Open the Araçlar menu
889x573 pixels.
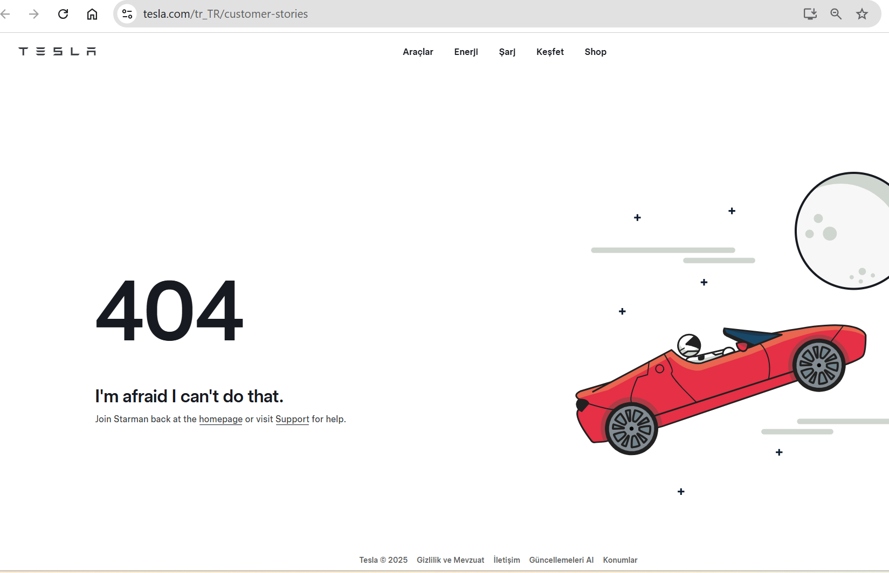tap(418, 52)
